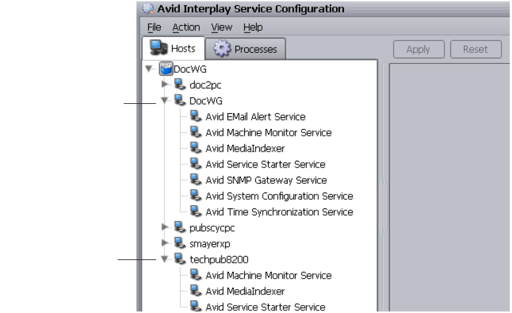Click the Avid System Configuration Service icon

(x=196, y=195)
